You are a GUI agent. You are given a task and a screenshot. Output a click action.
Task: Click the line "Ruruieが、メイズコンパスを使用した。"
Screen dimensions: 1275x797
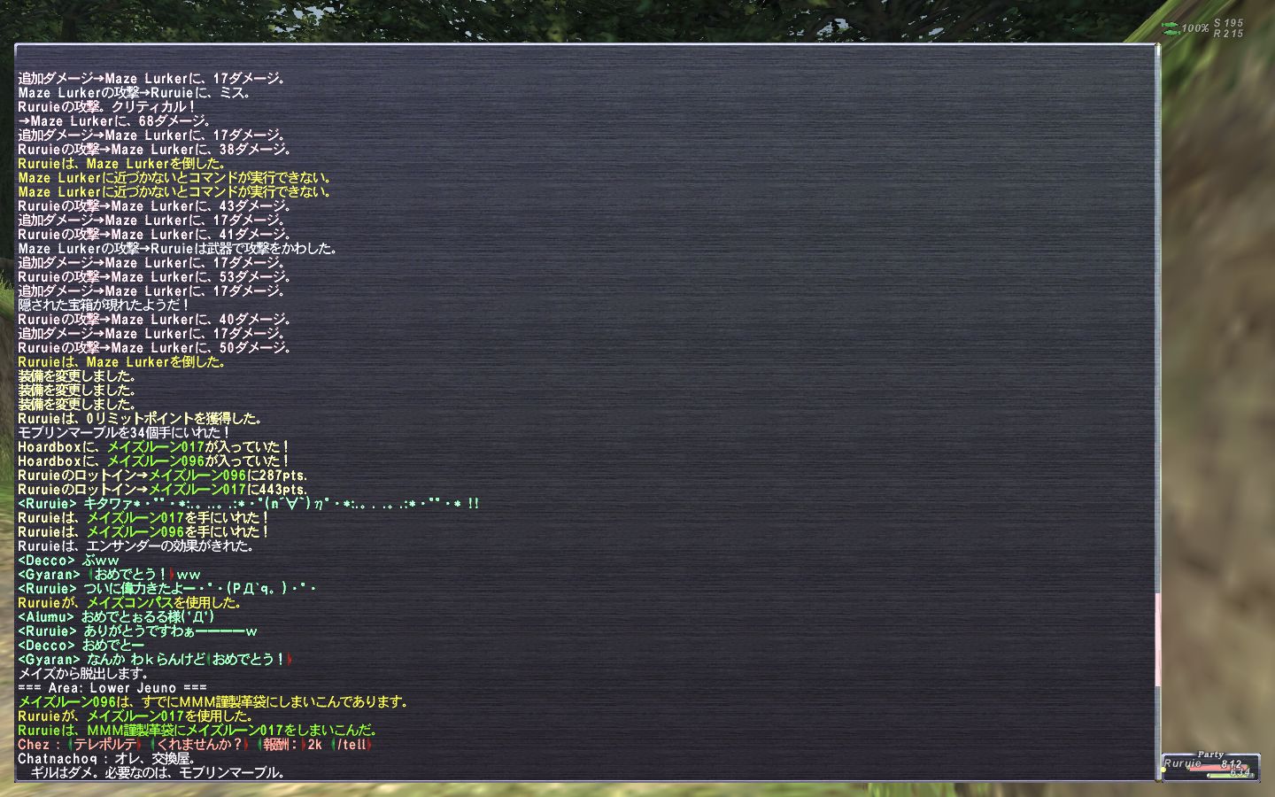(129, 602)
